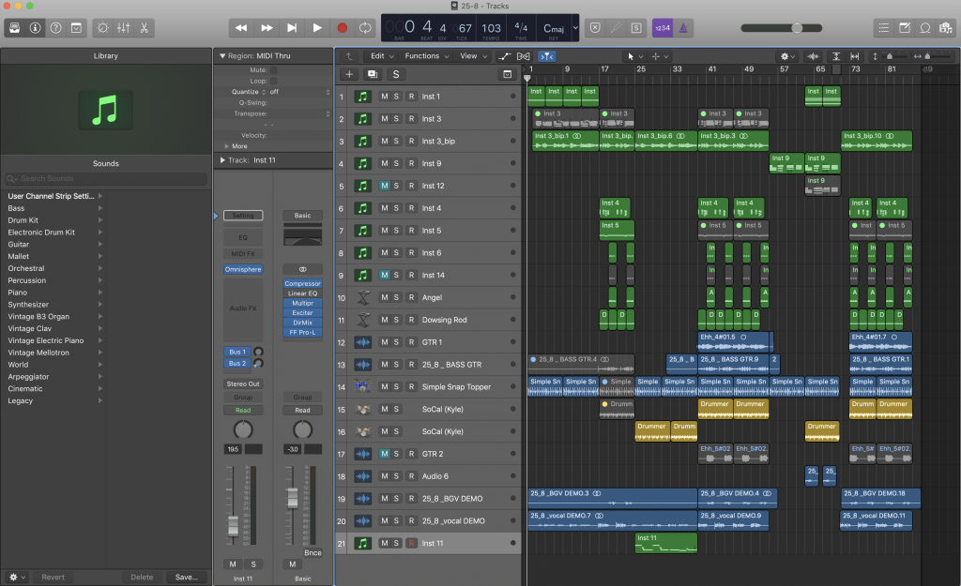
Task: Open the View menu in the tracks area
Action: [x=471, y=55]
